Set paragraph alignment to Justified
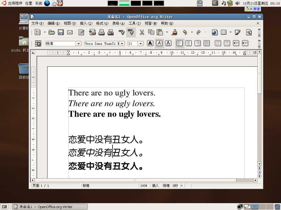This screenshot has height=210, width=281. point(207,43)
